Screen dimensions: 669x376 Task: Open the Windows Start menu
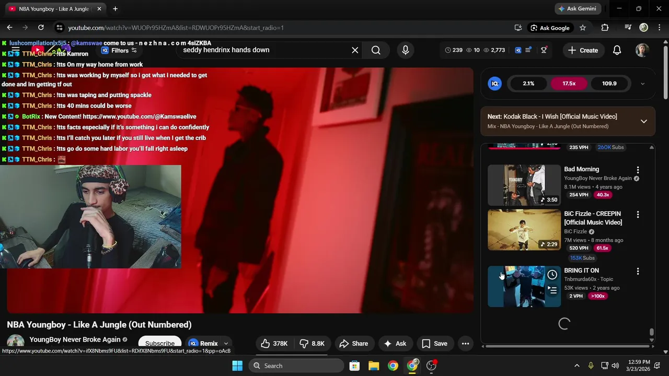[x=237, y=366]
